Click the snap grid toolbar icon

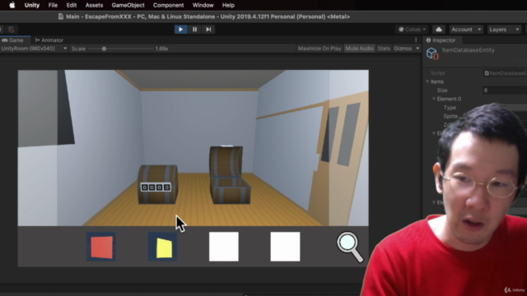tap(12, 30)
